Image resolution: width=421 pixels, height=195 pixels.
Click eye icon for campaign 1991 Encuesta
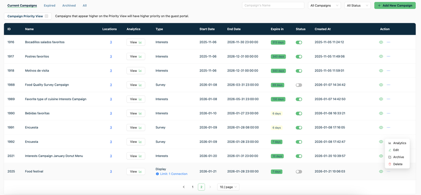tap(381, 128)
